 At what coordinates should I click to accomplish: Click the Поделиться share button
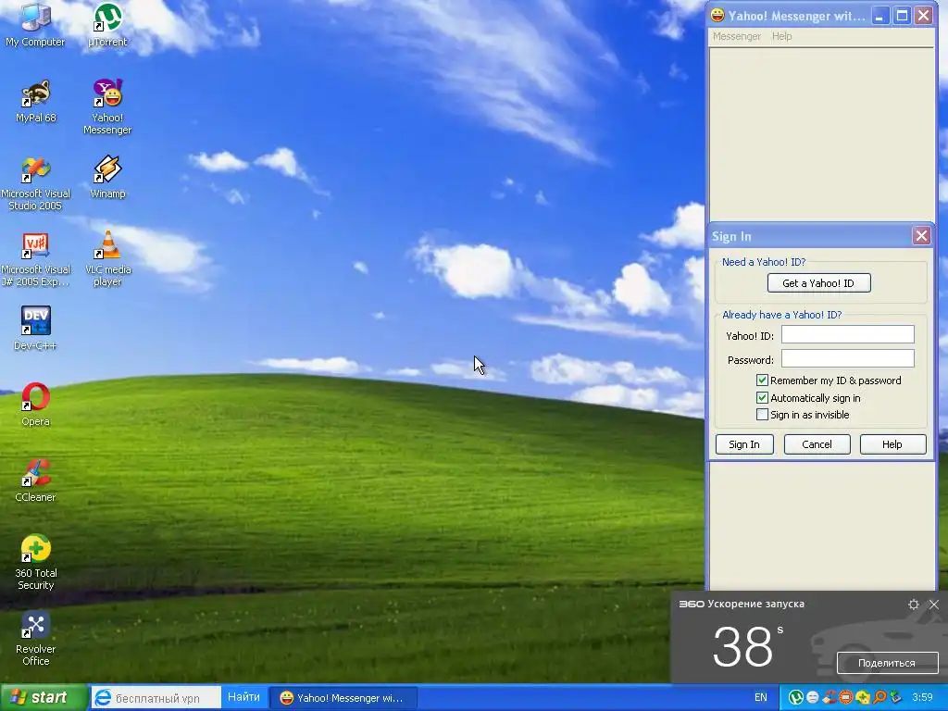(887, 663)
